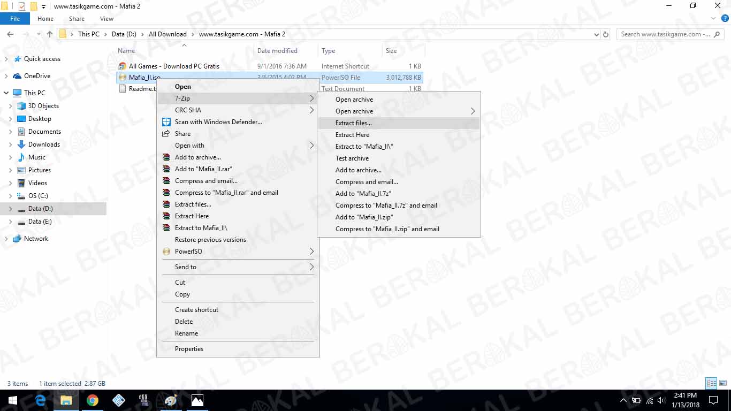The width and height of the screenshot is (731, 411).
Task: Choose Create shortcut in the context menu
Action: pos(238,310)
